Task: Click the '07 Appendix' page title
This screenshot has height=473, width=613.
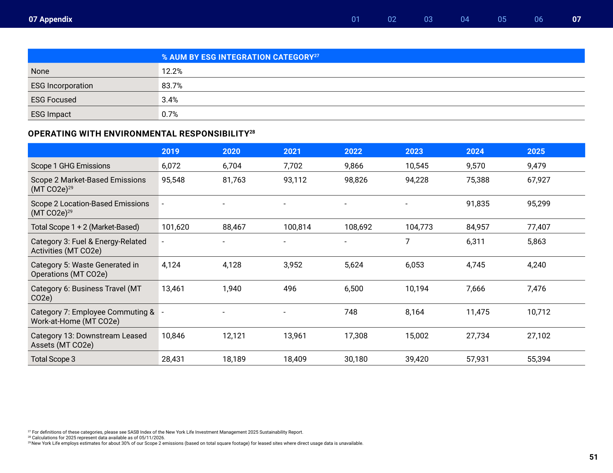Action: point(51,19)
